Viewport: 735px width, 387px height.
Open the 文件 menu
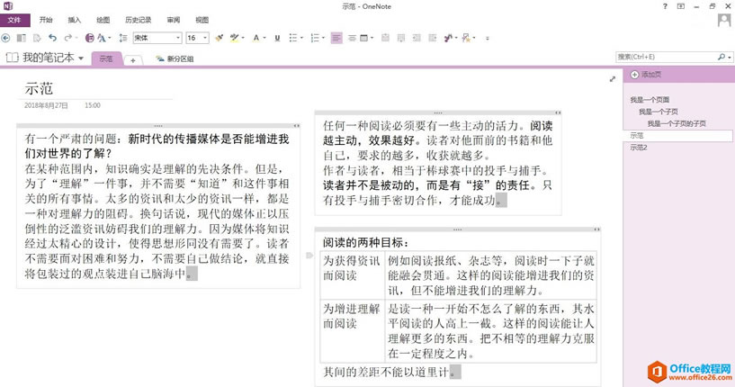coord(14,20)
